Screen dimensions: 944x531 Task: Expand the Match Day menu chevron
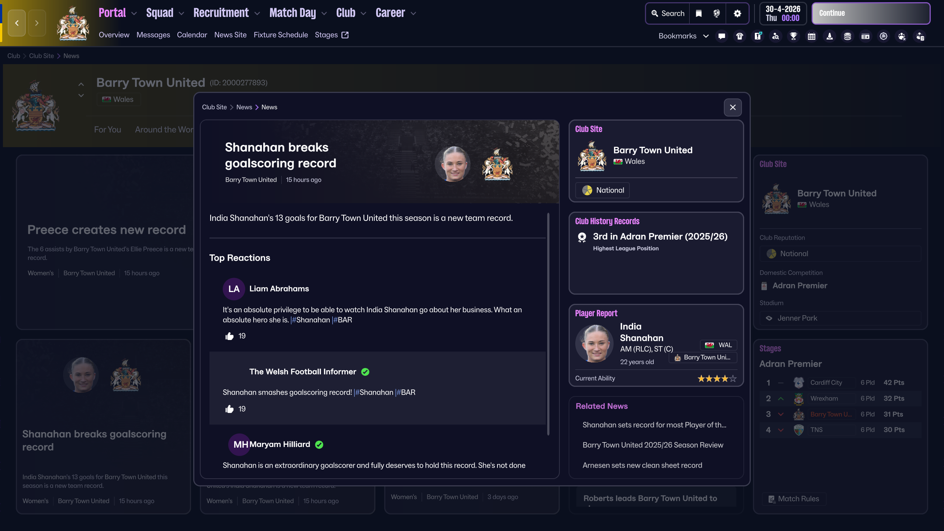324,14
